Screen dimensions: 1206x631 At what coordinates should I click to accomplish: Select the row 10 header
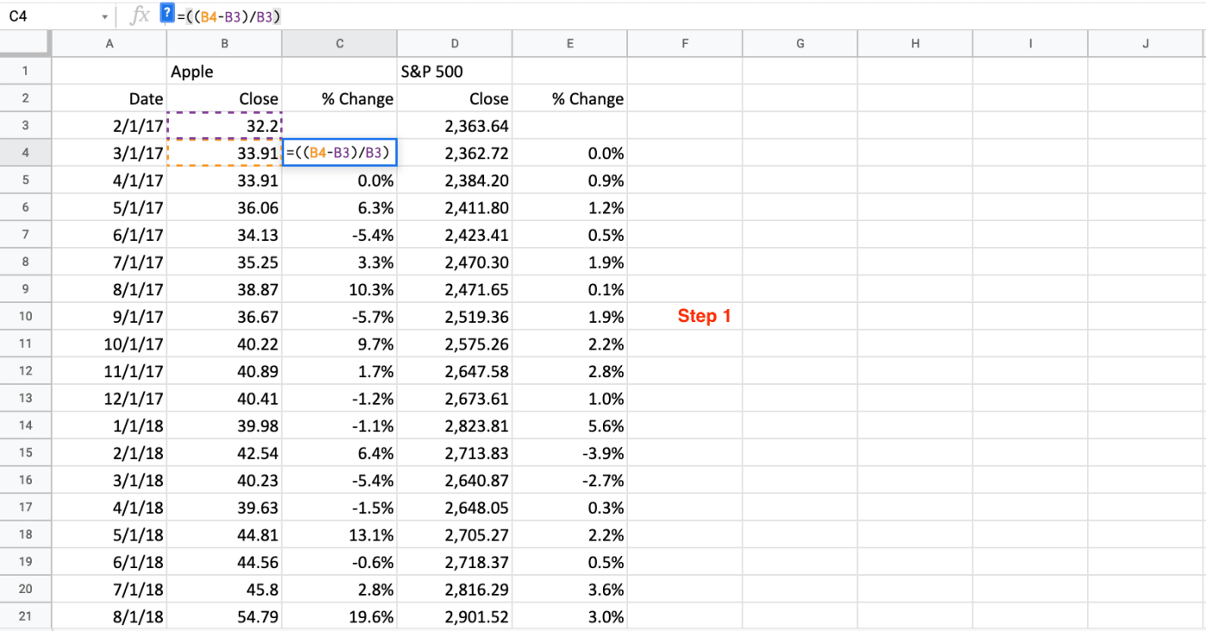point(26,316)
